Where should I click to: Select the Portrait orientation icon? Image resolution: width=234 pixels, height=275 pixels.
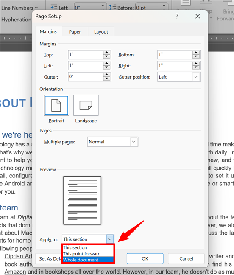[56, 105]
